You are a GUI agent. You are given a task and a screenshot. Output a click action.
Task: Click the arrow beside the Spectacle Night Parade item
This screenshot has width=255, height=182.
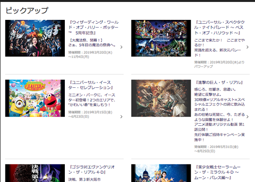(x=248, y=47)
